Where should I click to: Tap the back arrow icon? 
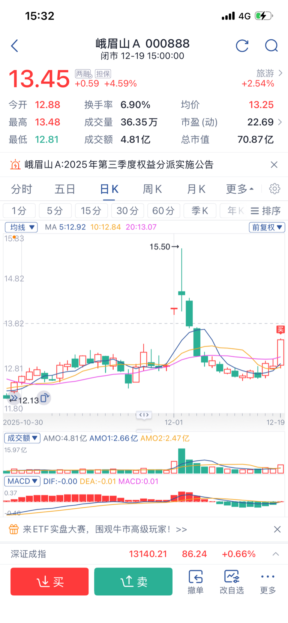click(15, 46)
